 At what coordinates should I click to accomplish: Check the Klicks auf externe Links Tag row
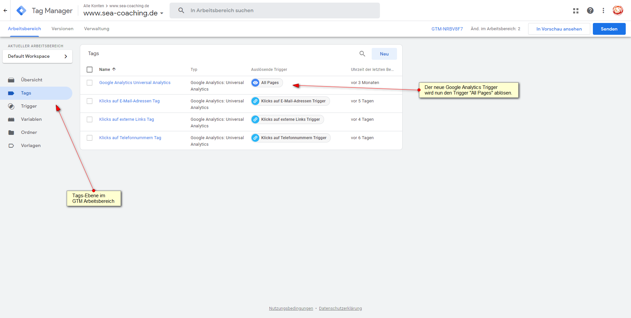(89, 119)
